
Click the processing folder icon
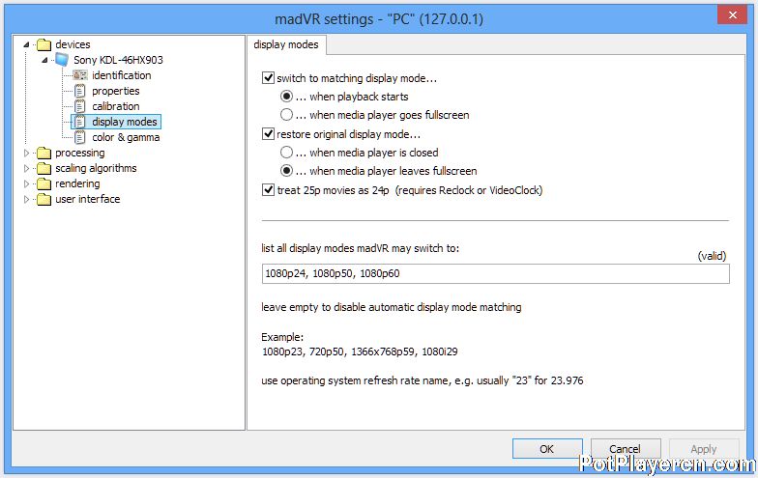pyautogui.click(x=44, y=153)
